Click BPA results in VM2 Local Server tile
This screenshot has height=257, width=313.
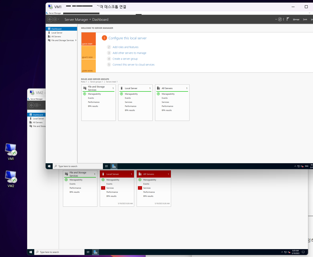click(111, 196)
